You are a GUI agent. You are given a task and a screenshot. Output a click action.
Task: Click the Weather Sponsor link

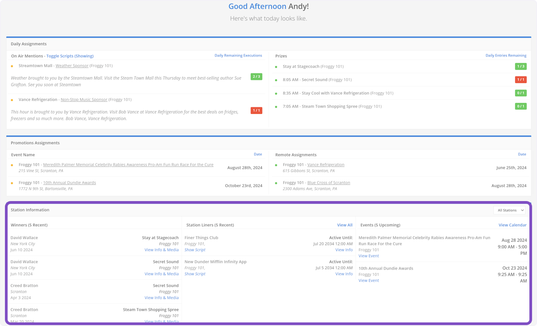72,66
